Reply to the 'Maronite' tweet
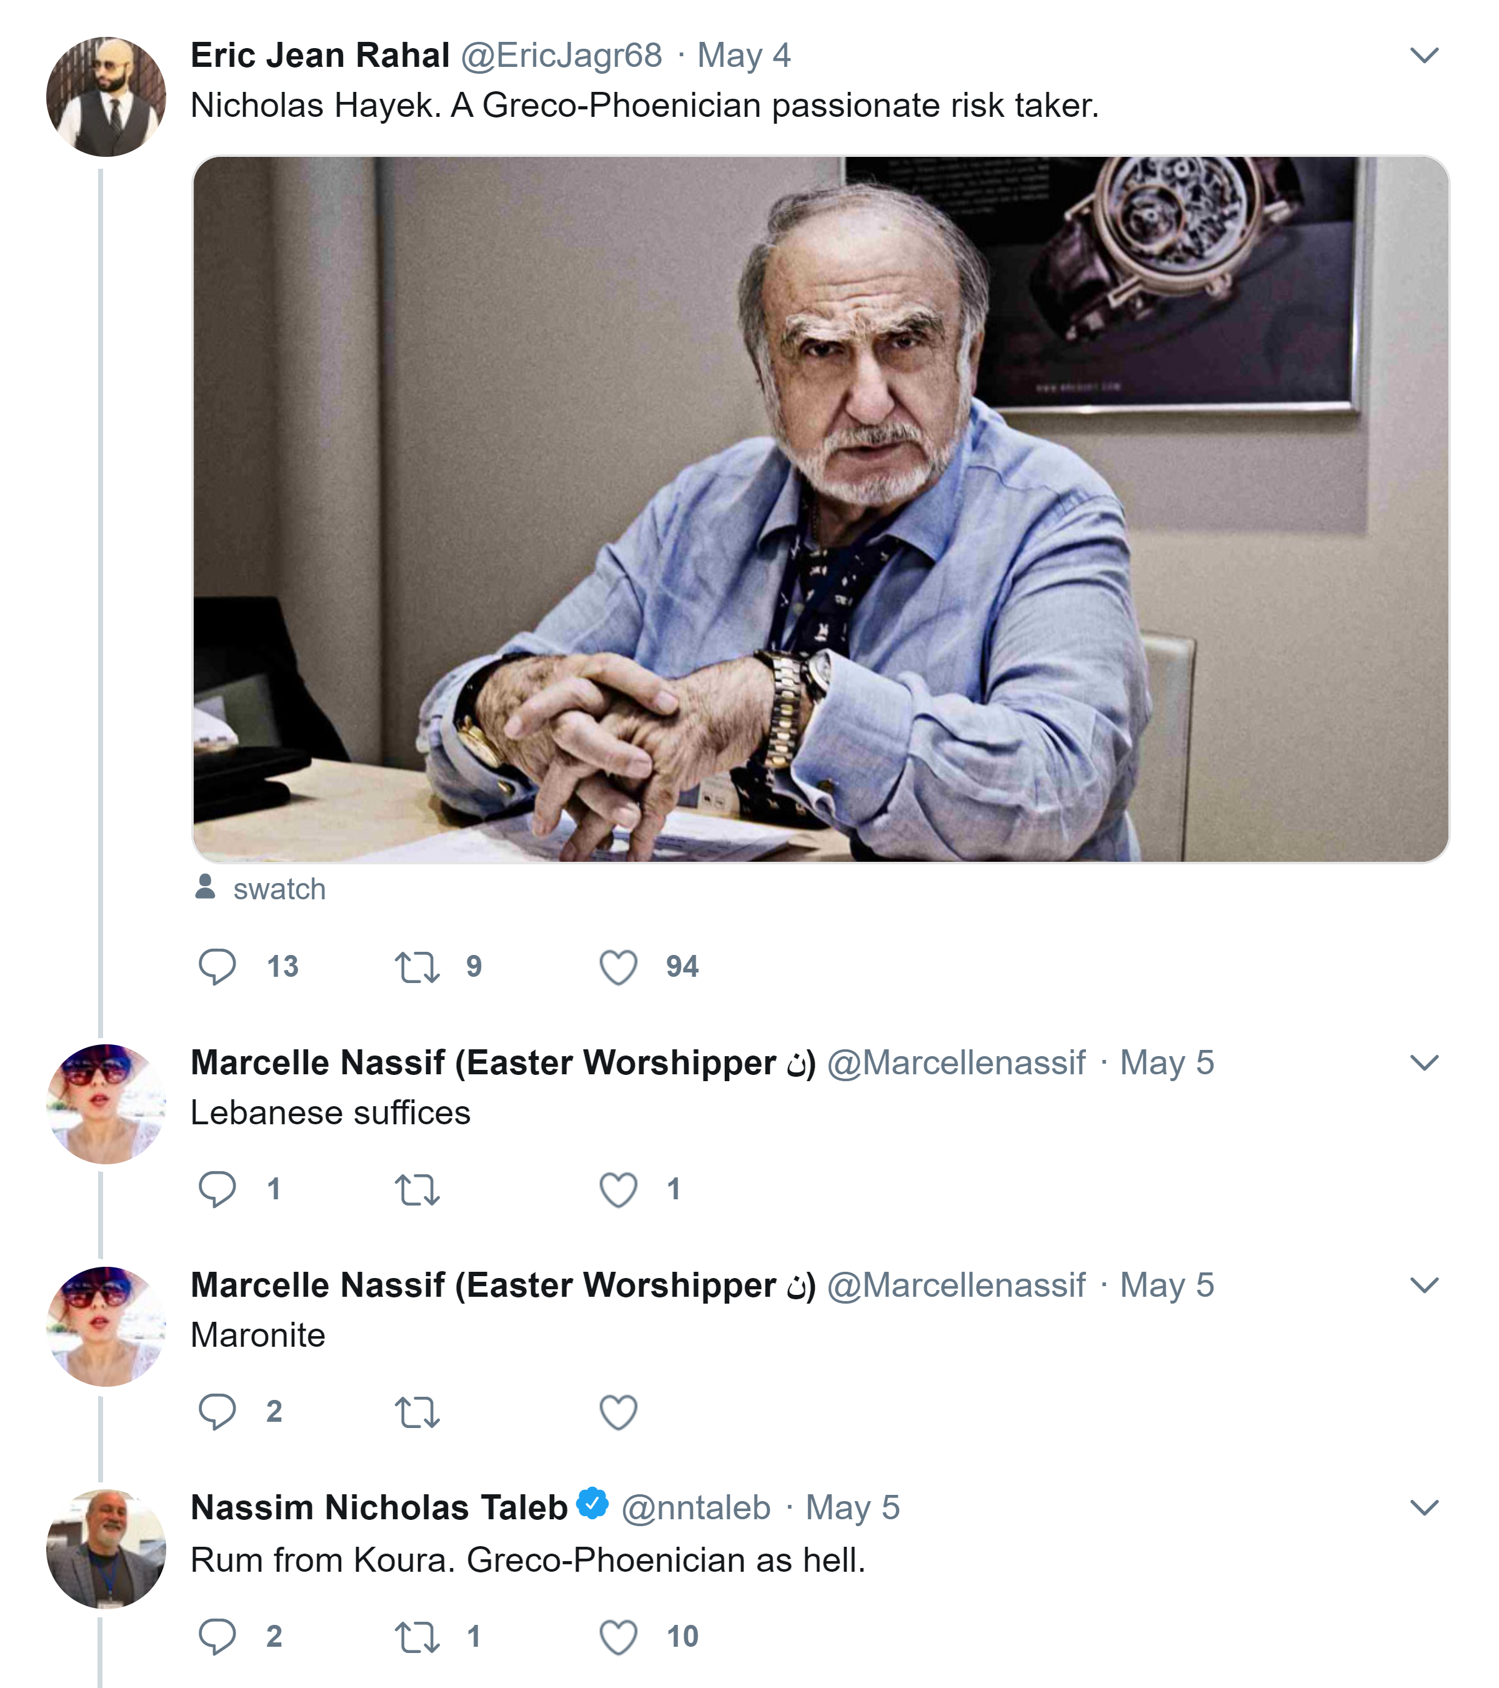 (217, 1411)
